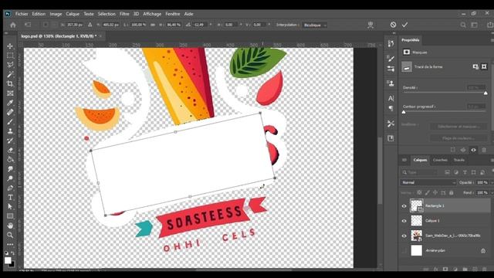Select the Eraser tool

(10, 150)
